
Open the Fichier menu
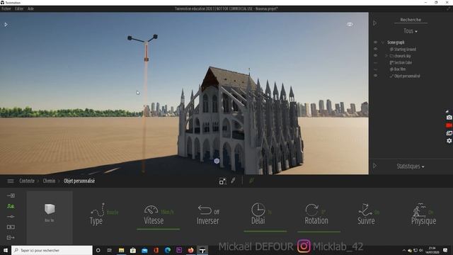(6, 8)
